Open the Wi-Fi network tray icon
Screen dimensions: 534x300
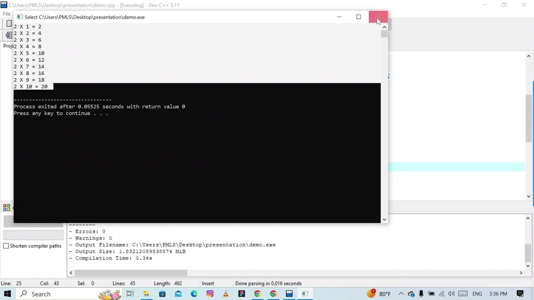tap(442, 294)
